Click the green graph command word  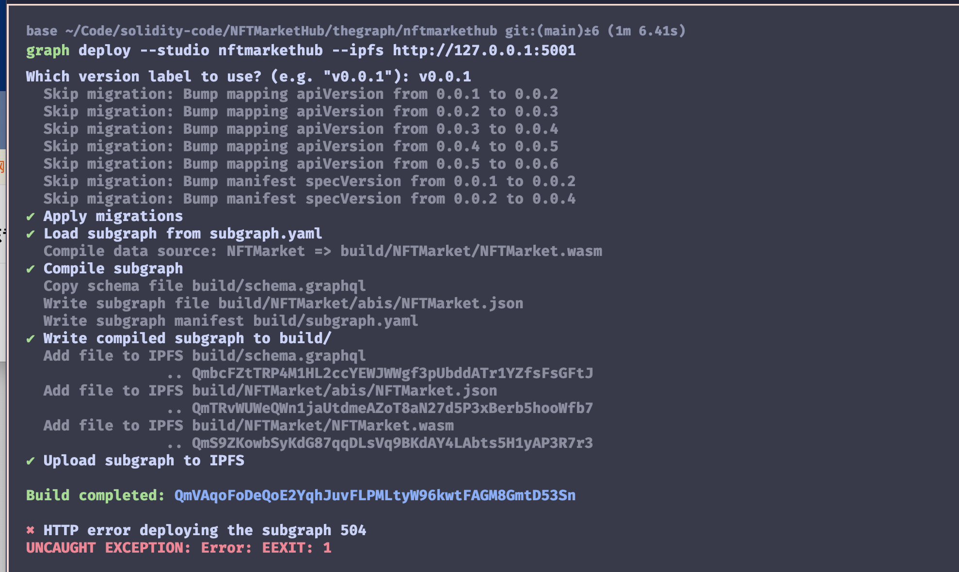48,51
